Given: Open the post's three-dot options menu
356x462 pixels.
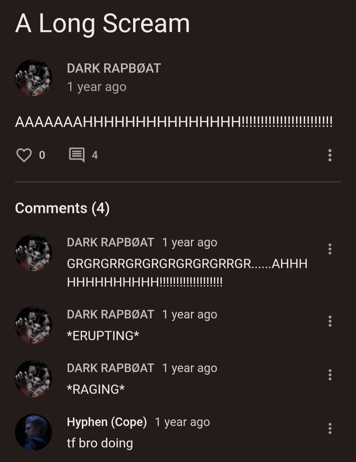Looking at the screenshot, I should [x=330, y=155].
